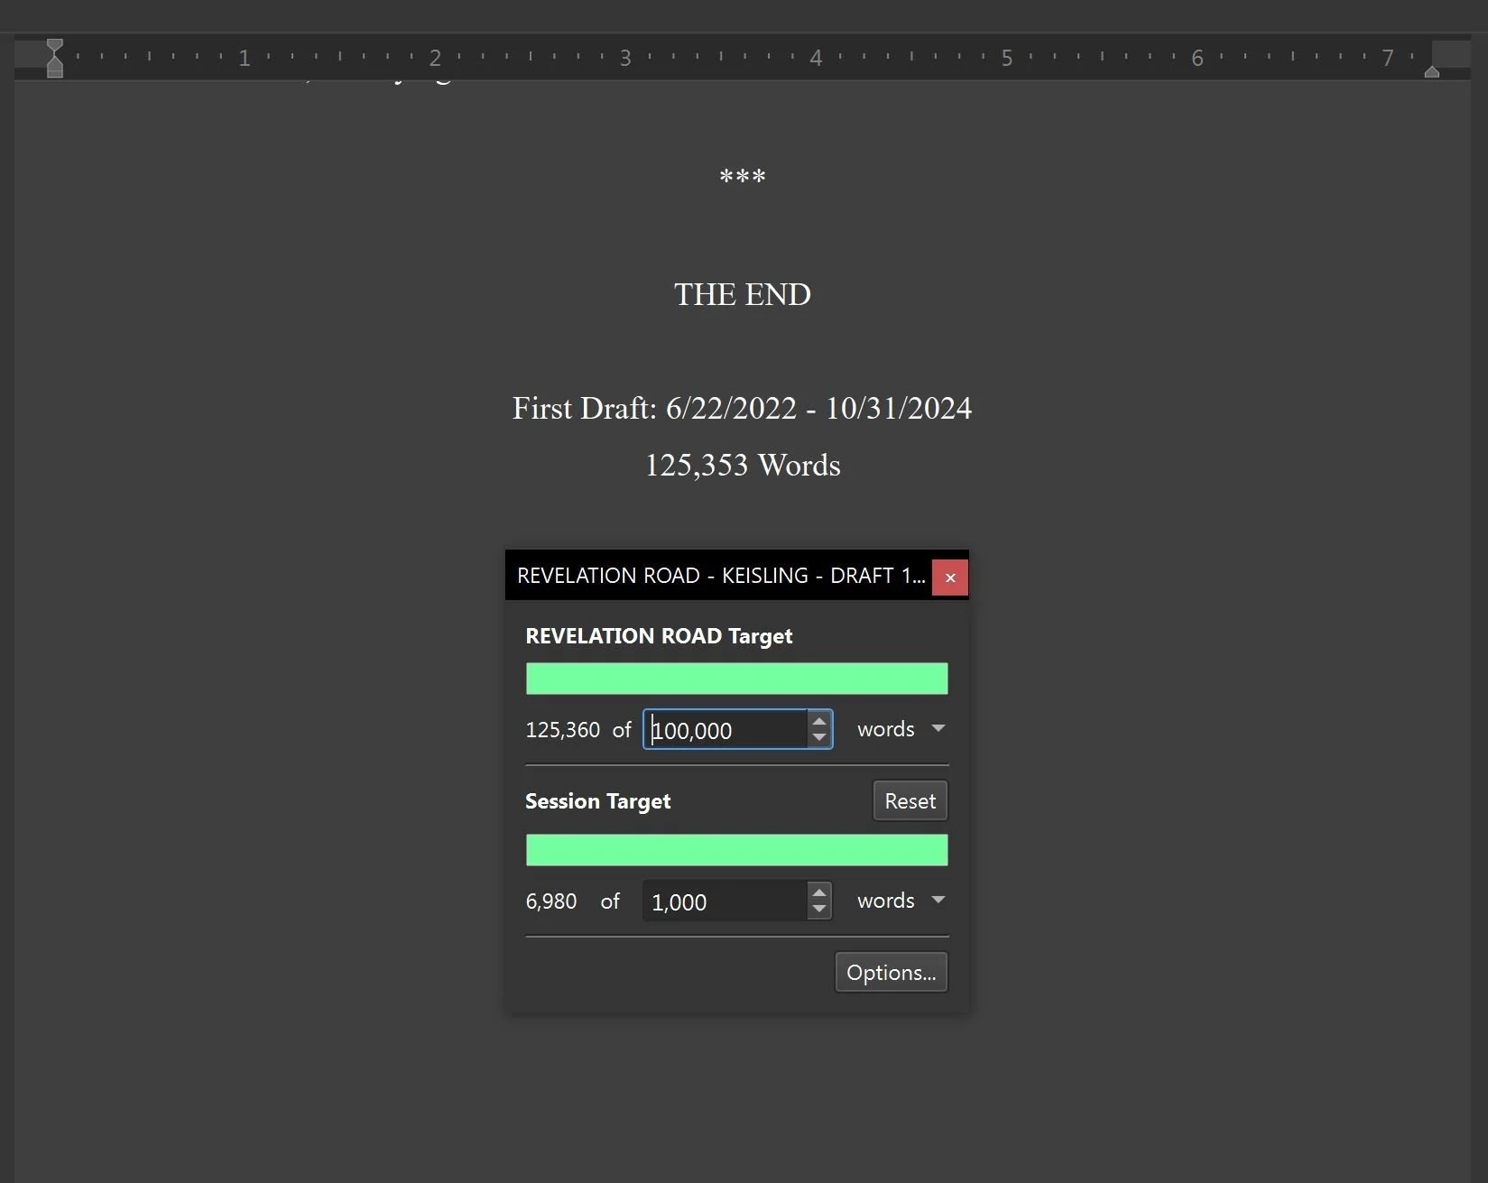Click the Session Target heading
This screenshot has height=1183, width=1488.
tap(597, 801)
